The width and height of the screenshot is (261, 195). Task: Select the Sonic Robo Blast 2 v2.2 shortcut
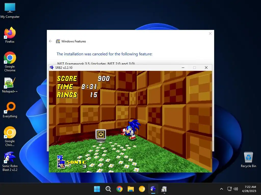pyautogui.click(x=10, y=161)
